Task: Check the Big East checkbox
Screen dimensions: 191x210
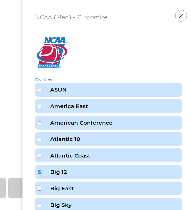Action: point(40,189)
